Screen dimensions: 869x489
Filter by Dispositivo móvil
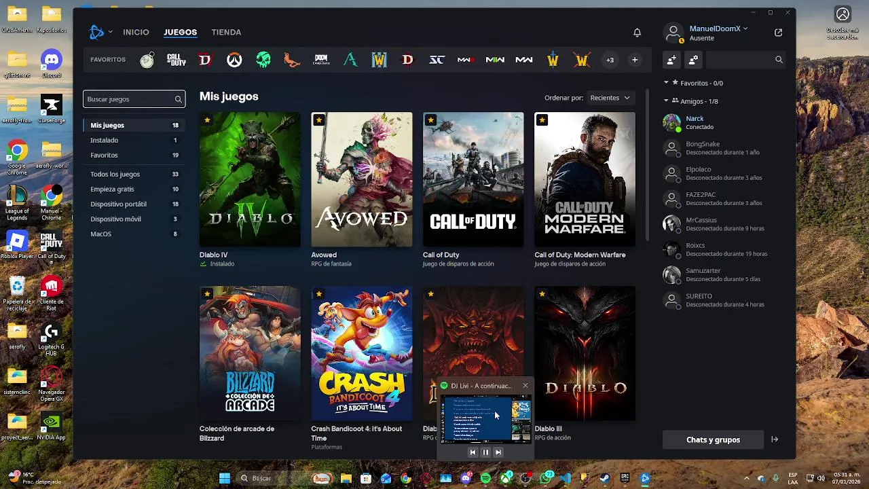point(134,219)
